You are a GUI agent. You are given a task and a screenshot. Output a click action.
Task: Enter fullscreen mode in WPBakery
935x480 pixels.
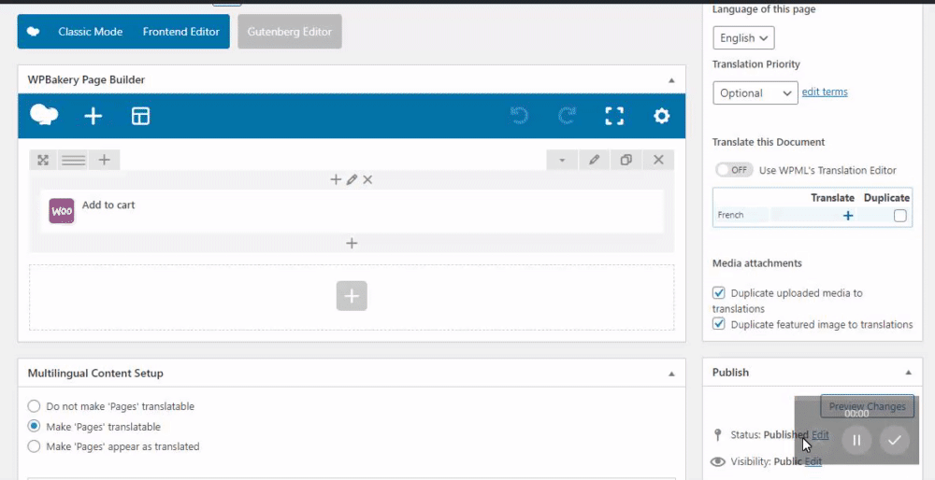point(614,116)
